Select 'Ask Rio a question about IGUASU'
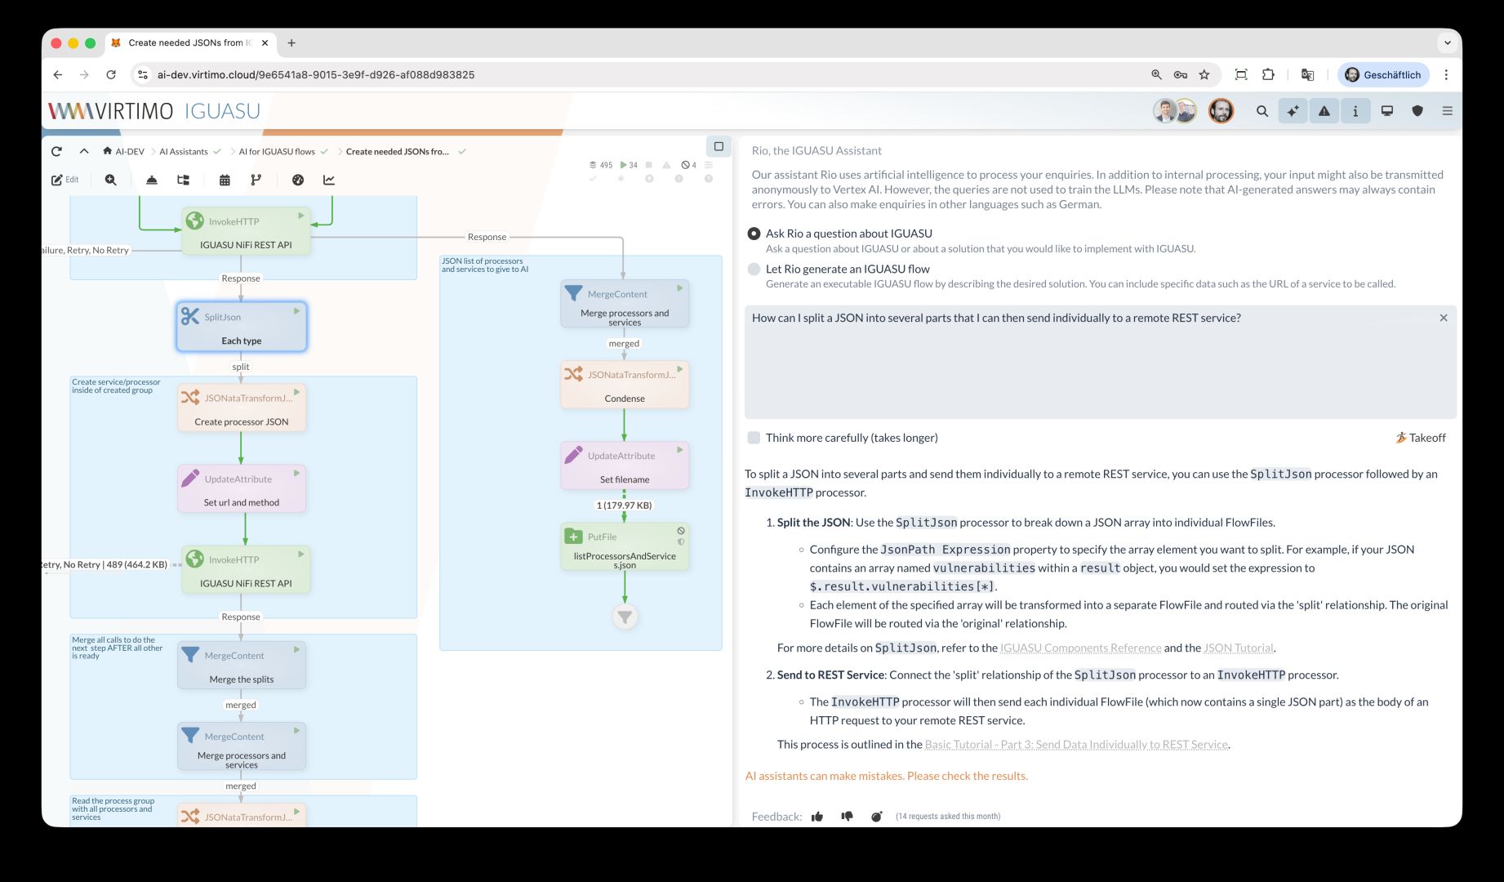Image resolution: width=1504 pixels, height=882 pixels. [753, 234]
